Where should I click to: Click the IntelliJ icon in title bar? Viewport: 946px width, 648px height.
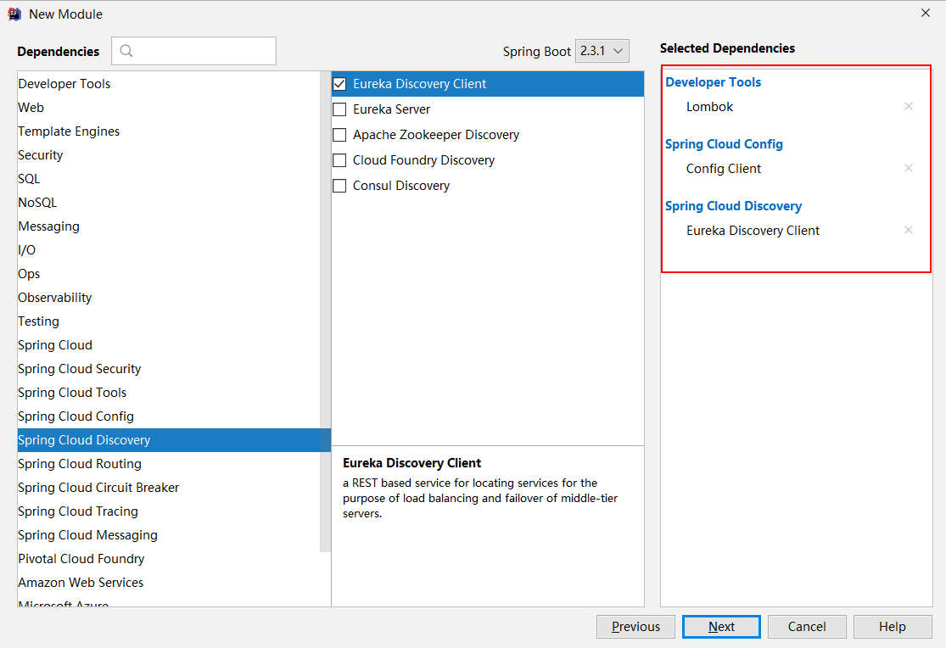pos(14,14)
